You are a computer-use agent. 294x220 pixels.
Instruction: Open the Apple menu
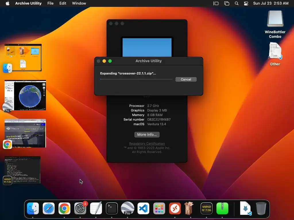click(7, 3)
